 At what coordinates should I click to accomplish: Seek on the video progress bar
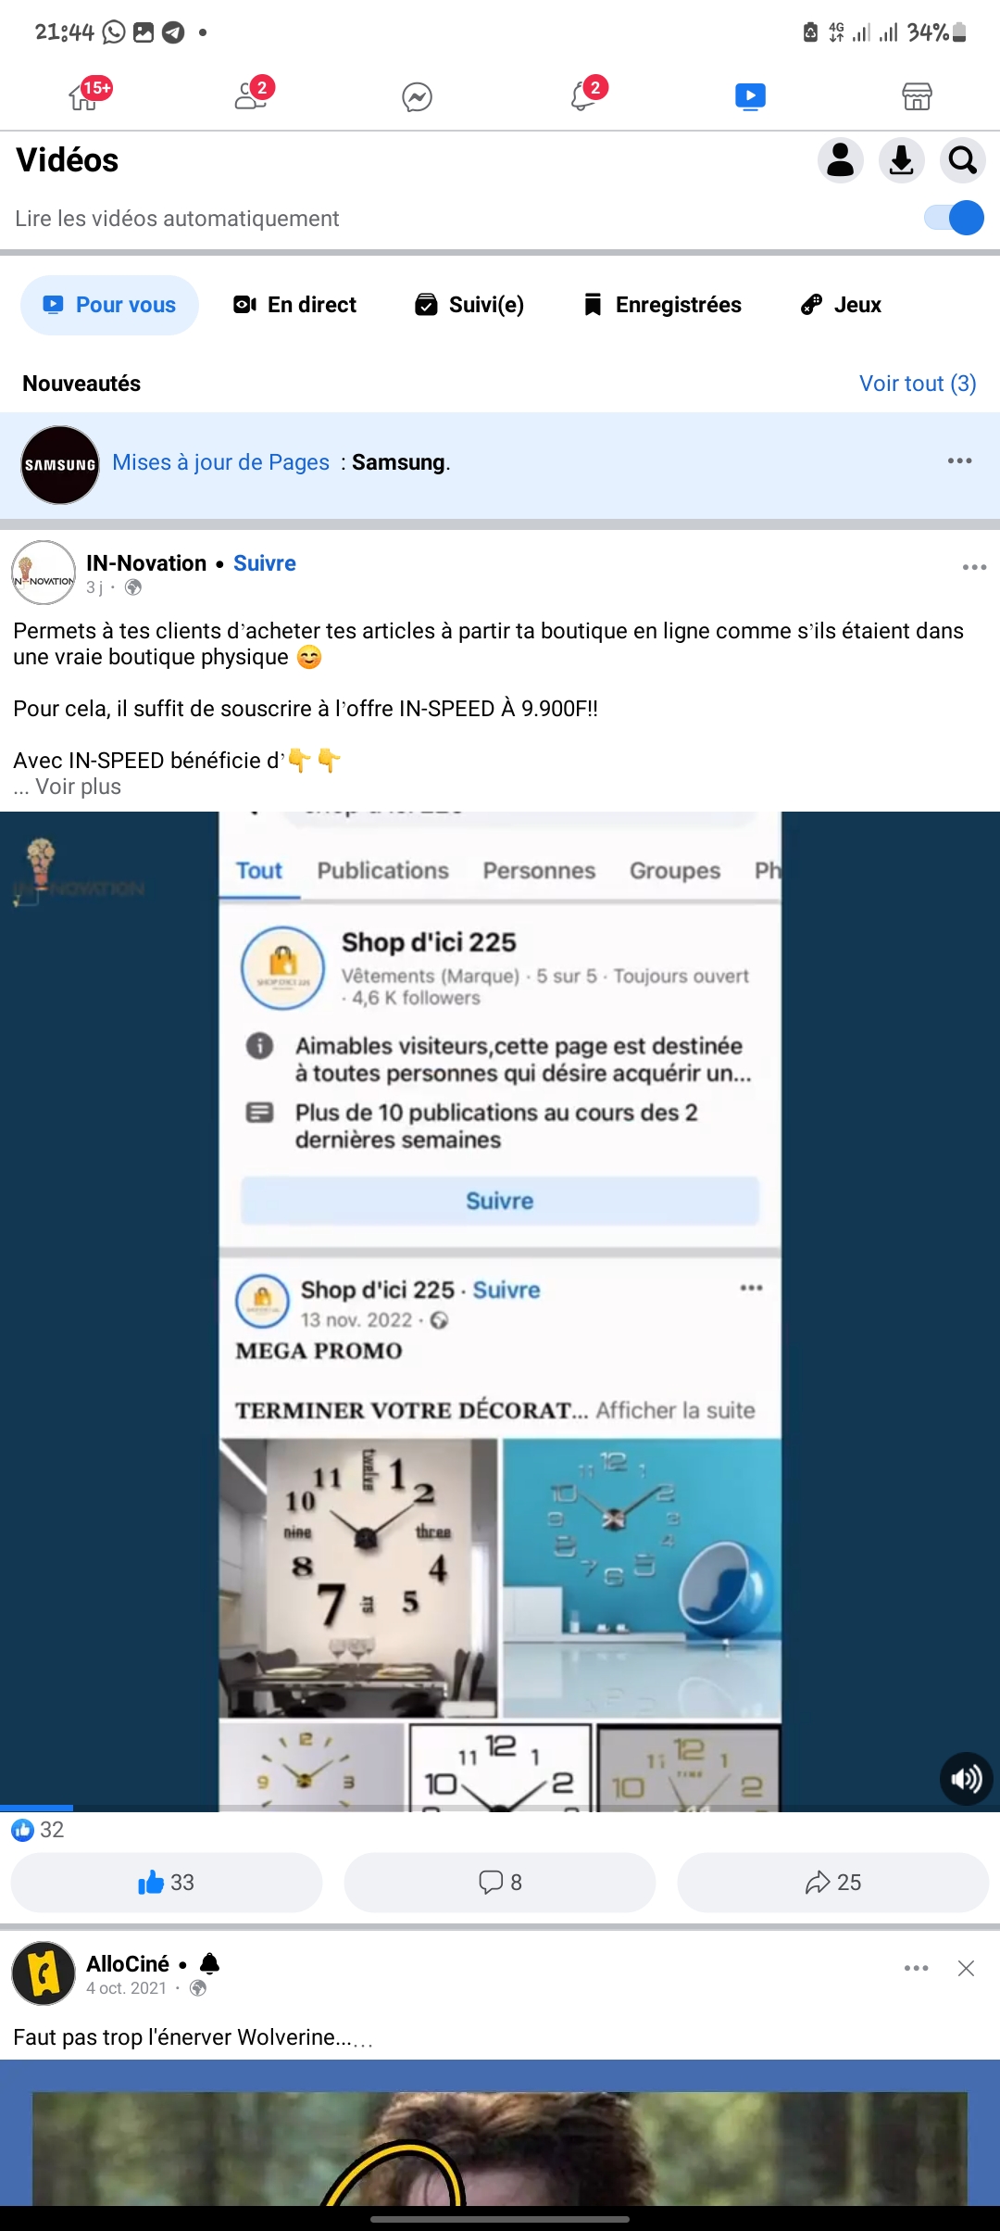click(x=500, y=1808)
